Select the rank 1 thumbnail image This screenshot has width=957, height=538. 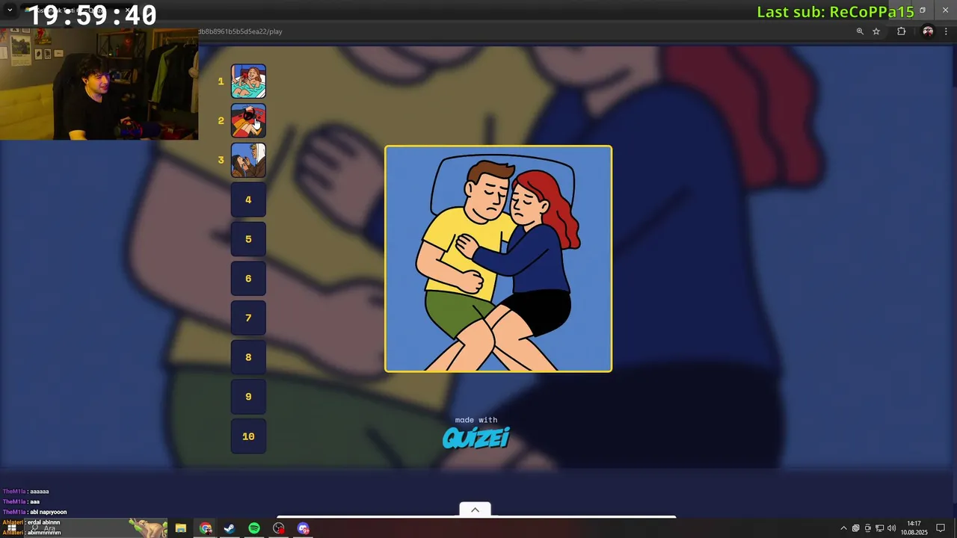pyautogui.click(x=248, y=81)
